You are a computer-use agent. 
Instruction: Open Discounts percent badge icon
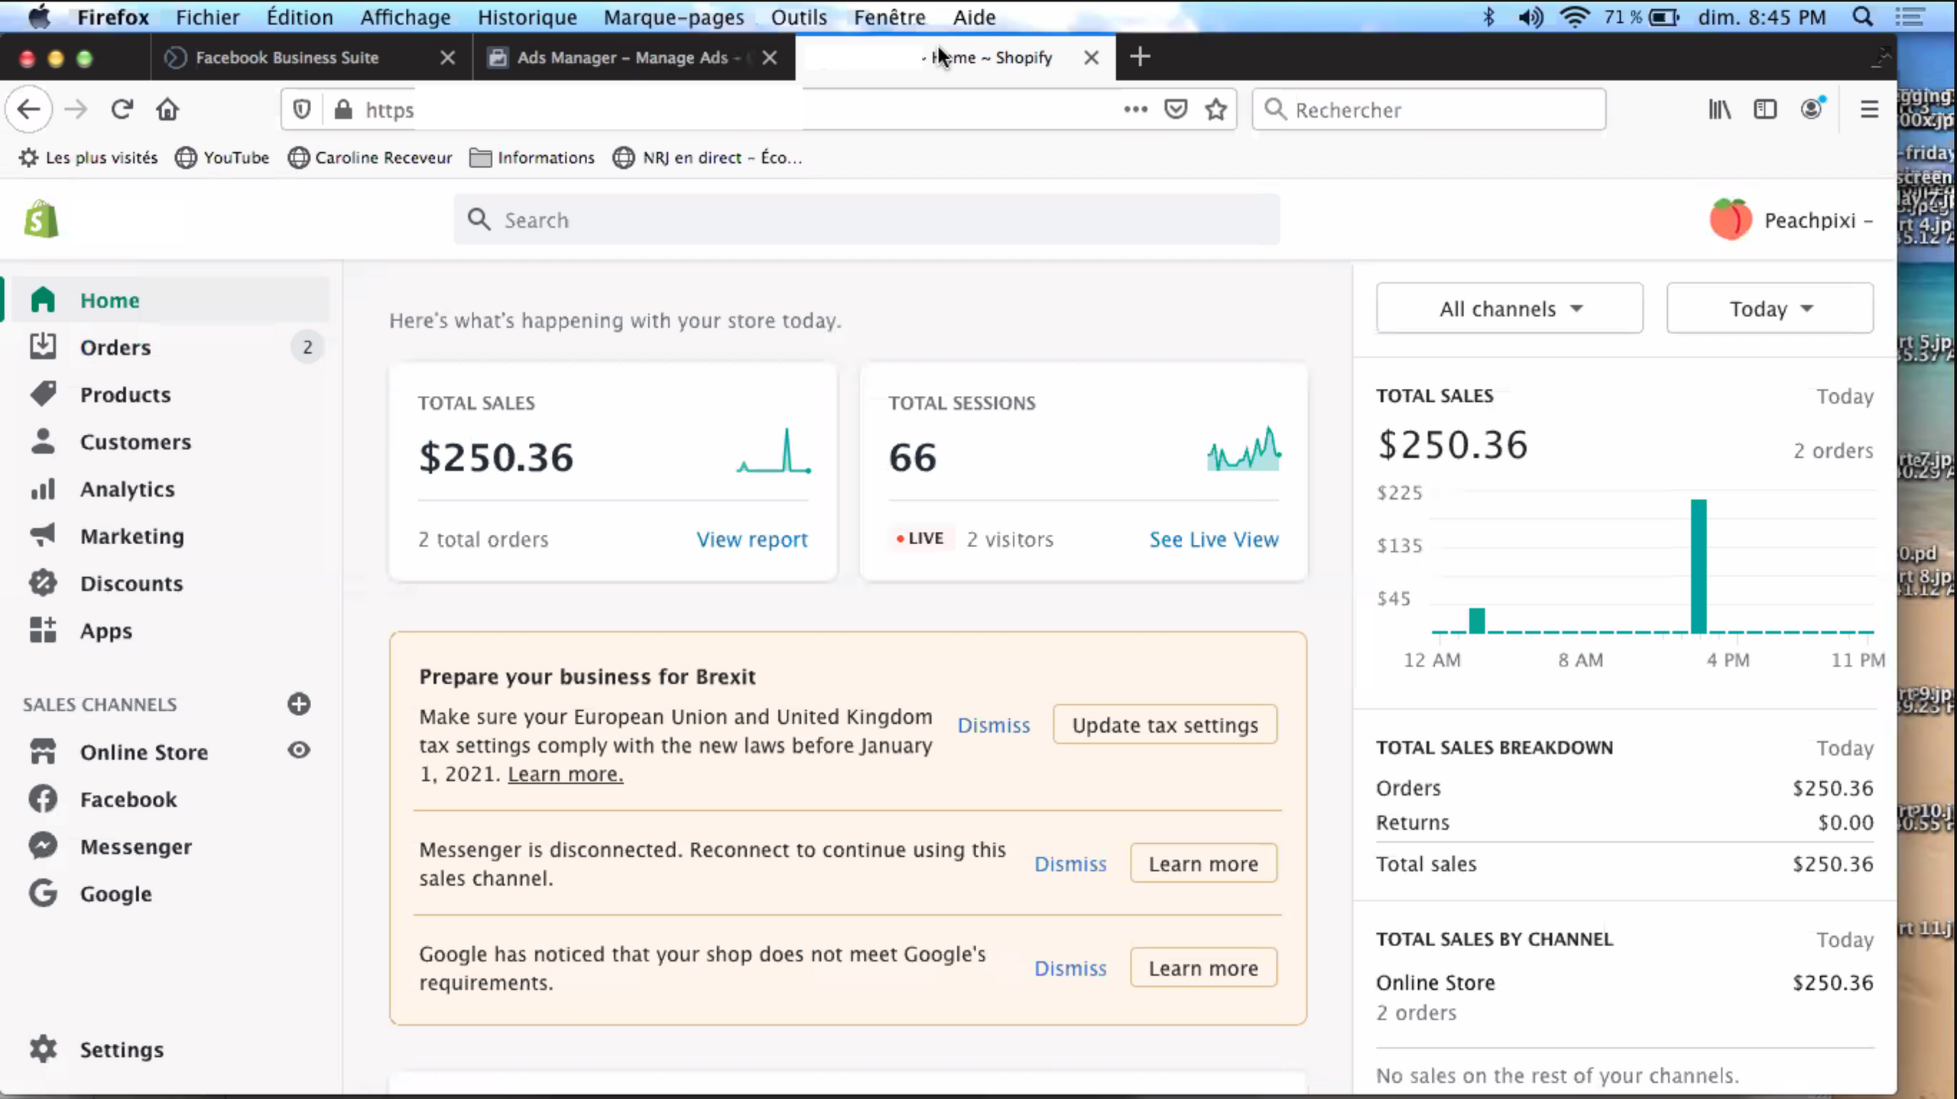[43, 583]
